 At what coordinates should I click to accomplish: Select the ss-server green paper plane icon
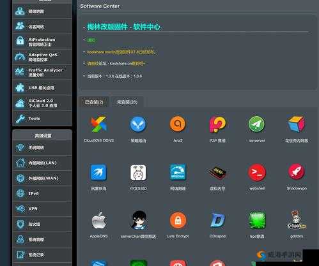pos(257,124)
